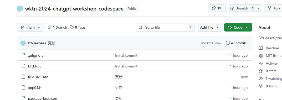Open commit hash 05d39e3
Image resolution: width=282 pixels, height=100 pixels.
(207, 43)
